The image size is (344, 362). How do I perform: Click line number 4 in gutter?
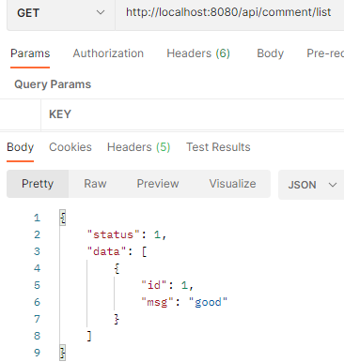[x=37, y=268]
